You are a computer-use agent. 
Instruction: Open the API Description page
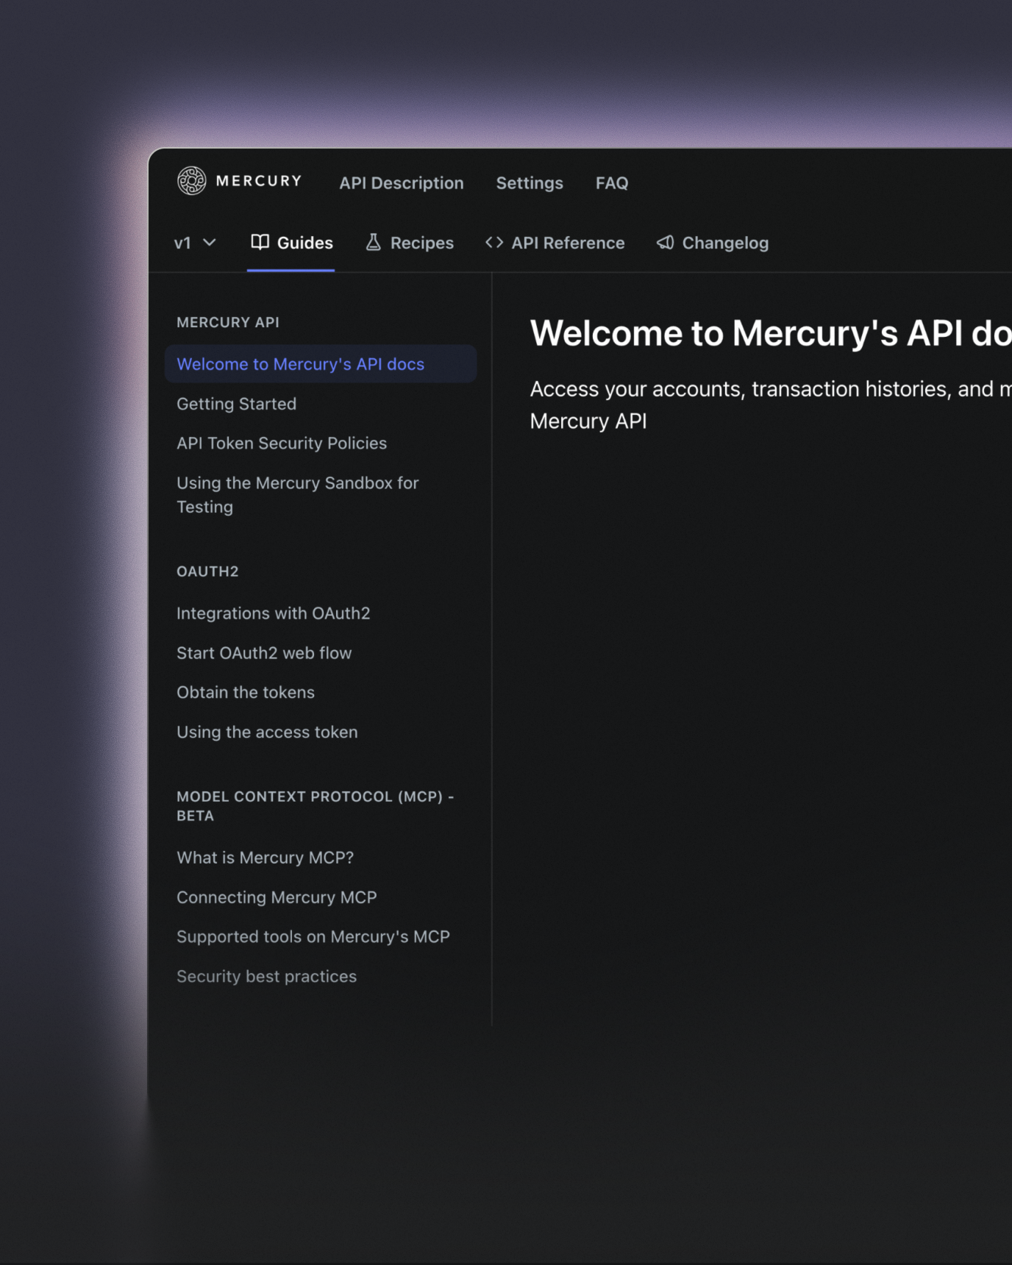[402, 183]
